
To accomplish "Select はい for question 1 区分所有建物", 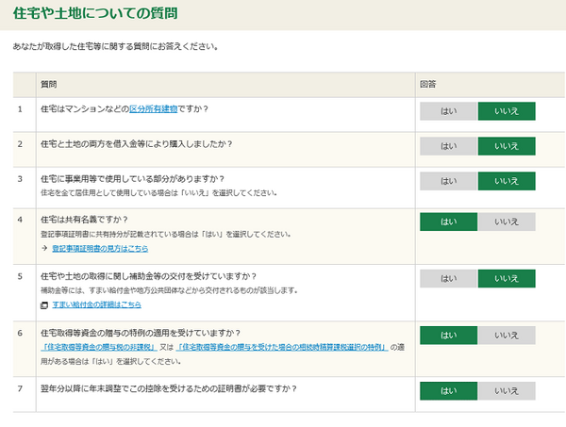I will click(x=449, y=111).
